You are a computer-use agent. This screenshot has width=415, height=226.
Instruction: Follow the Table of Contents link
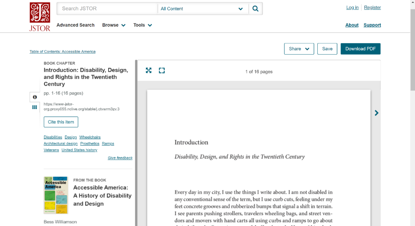click(62, 52)
